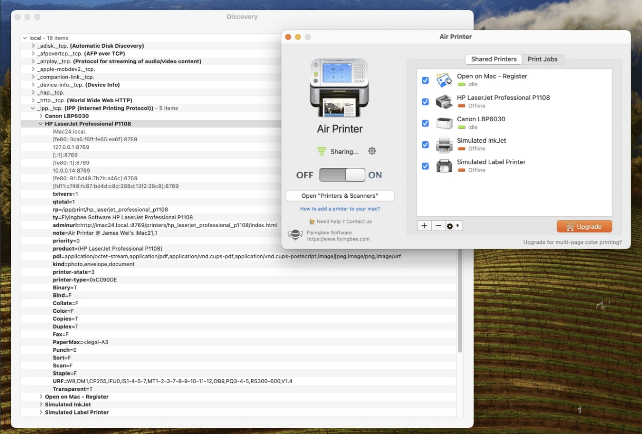
Task: Click the HP LaserJet Professional P1108 printer icon
Action: click(x=444, y=102)
